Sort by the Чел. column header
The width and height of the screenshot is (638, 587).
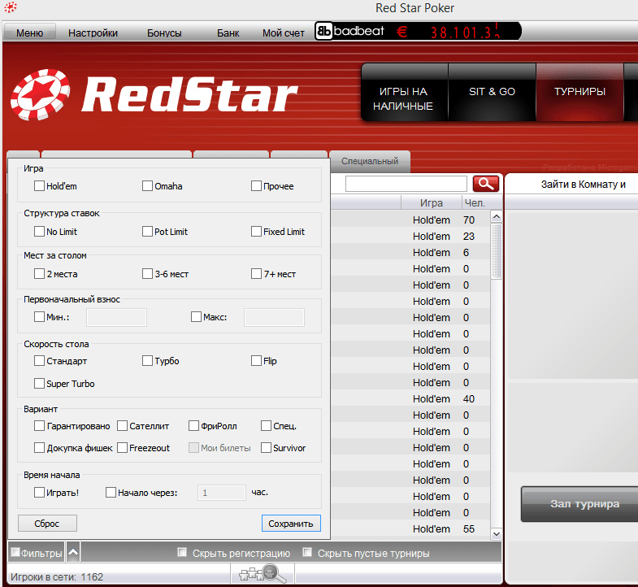tap(475, 202)
